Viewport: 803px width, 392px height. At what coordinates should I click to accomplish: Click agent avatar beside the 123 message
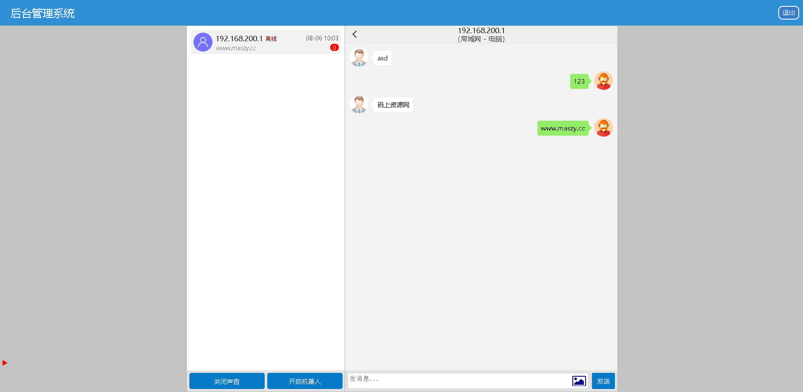point(603,81)
